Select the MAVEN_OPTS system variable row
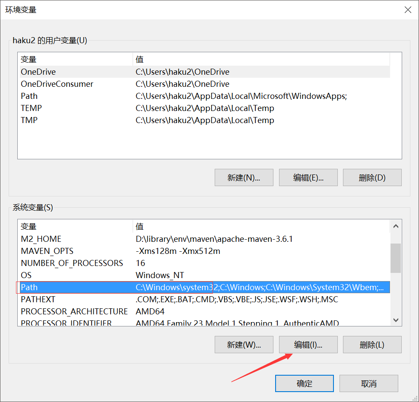This screenshot has height=402, width=419. tap(47, 251)
